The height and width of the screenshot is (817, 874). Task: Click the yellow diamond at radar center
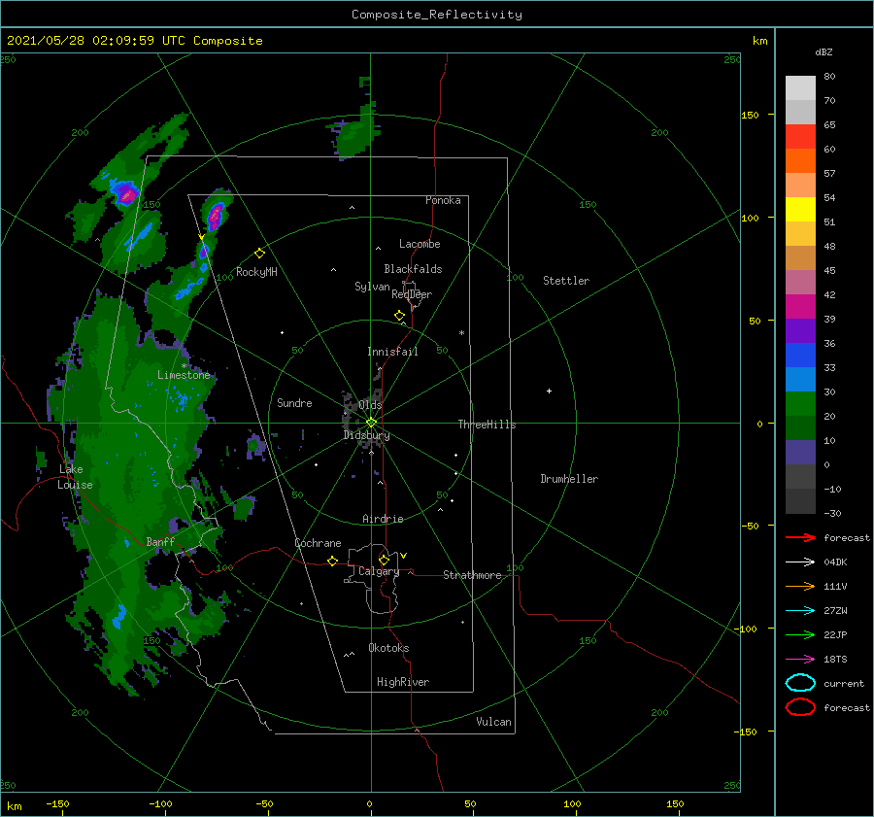tap(371, 423)
